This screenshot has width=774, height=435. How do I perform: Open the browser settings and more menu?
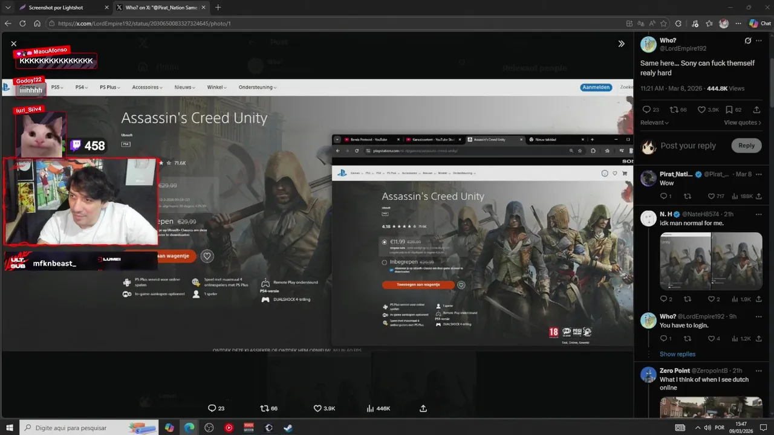click(x=738, y=24)
